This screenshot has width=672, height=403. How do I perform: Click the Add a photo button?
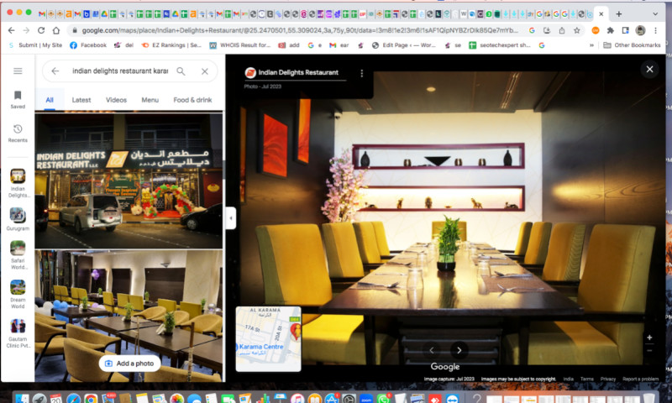[129, 363]
